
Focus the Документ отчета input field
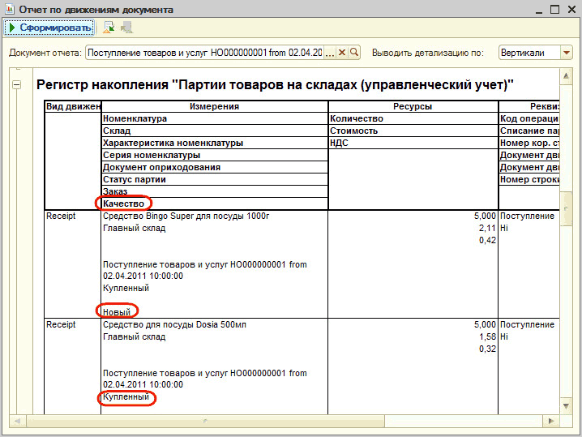[x=205, y=53]
